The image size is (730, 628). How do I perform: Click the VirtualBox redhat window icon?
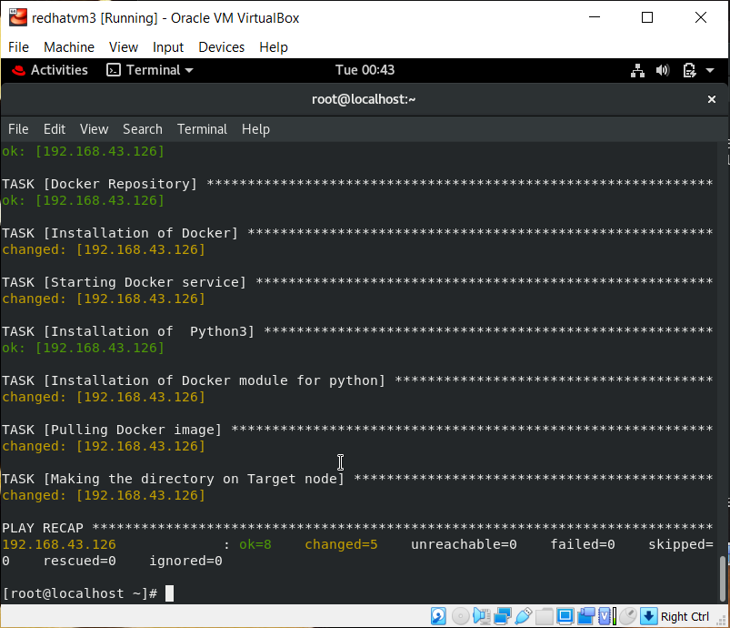[x=17, y=17]
